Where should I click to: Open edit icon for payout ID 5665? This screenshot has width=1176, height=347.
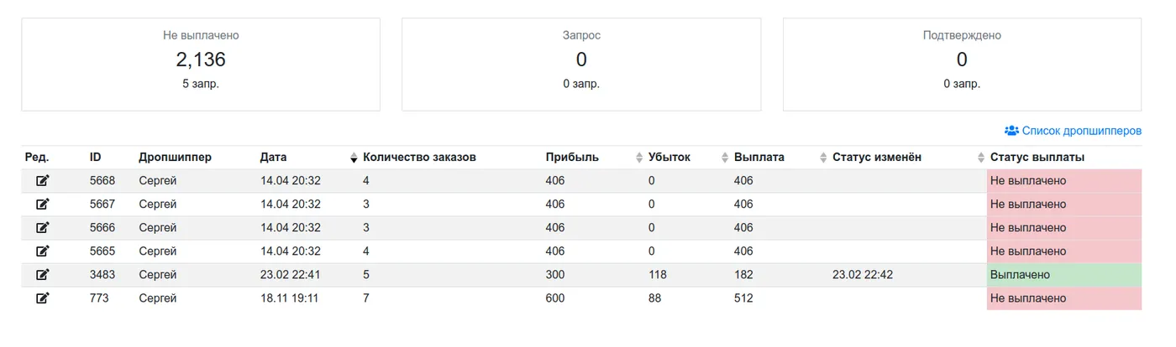pos(42,251)
